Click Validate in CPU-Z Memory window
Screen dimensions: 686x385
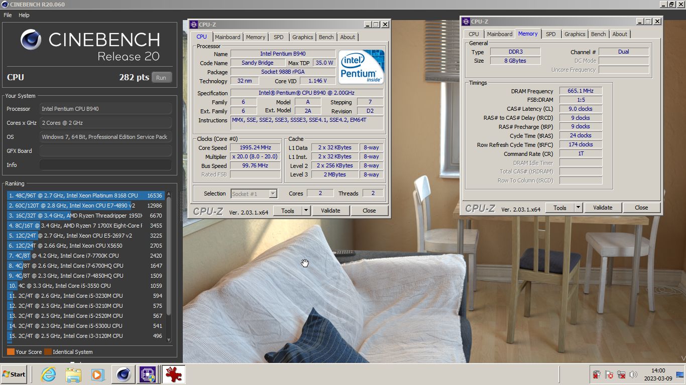point(603,208)
